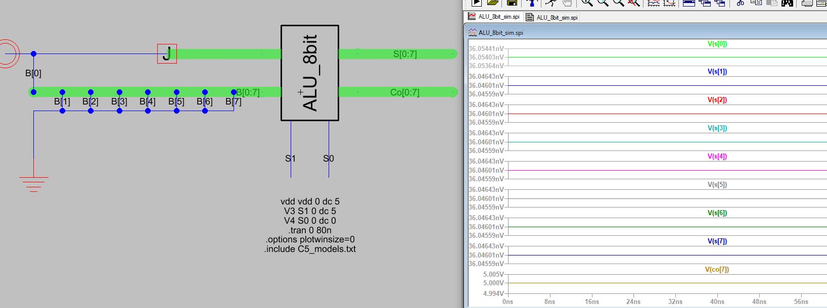This screenshot has height=308, width=827.
Task: Select the ALU_8bit block symbol
Action: pos(309,73)
